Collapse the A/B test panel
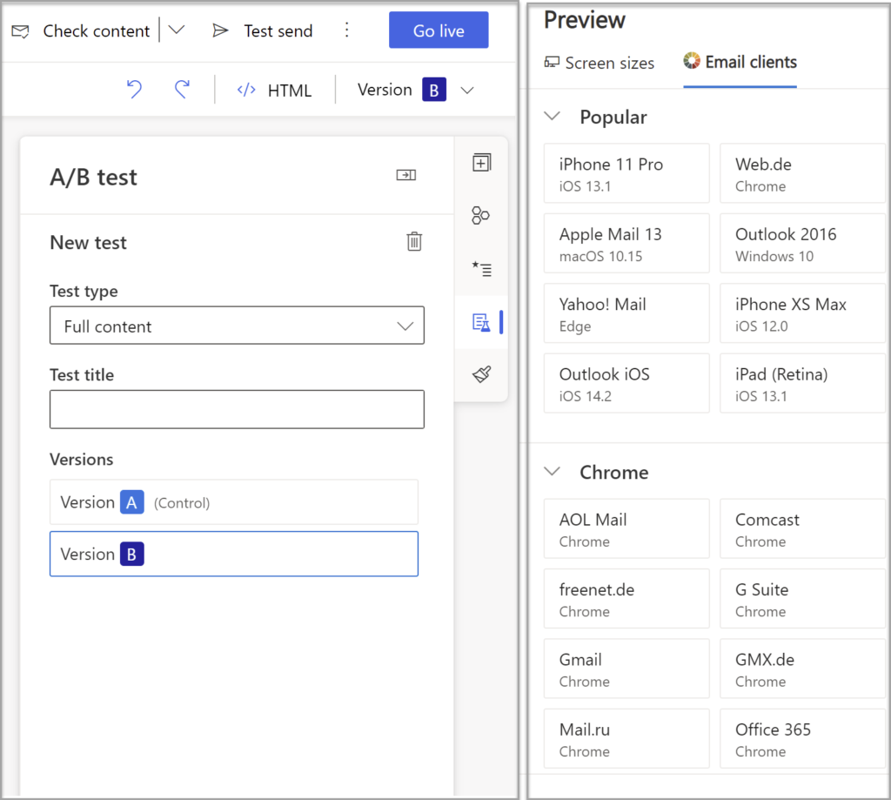Screen dimensions: 891x800 pos(406,175)
